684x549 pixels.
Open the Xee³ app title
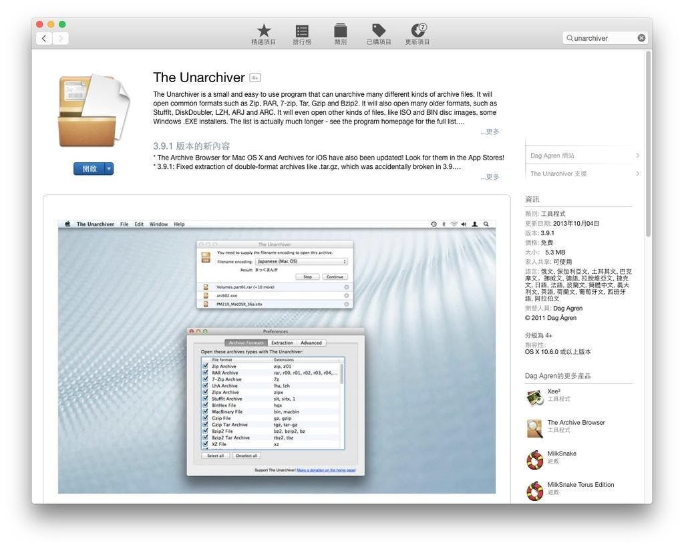click(x=554, y=391)
